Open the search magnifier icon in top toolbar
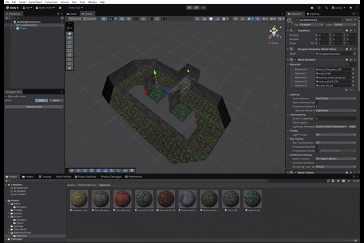This screenshot has height=243, width=364. coord(326,7)
